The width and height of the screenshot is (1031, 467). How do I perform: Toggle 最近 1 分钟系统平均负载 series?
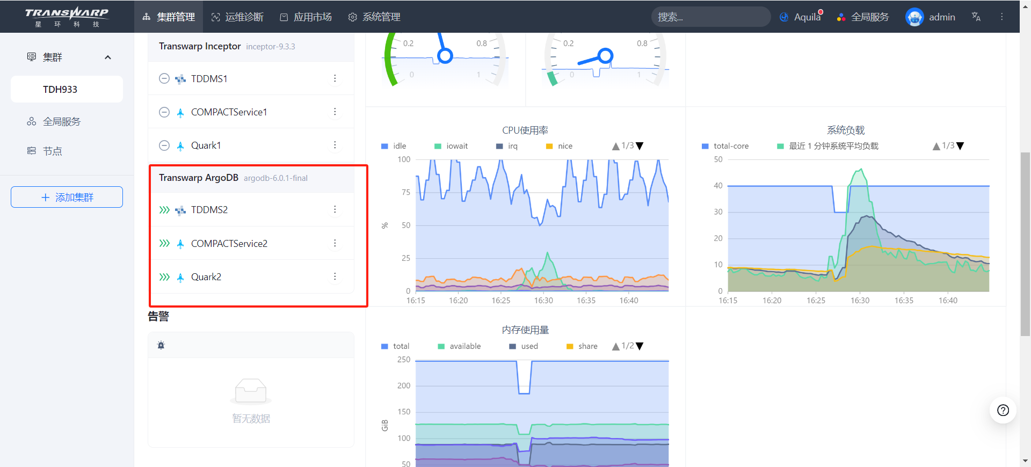tap(827, 146)
